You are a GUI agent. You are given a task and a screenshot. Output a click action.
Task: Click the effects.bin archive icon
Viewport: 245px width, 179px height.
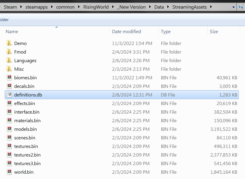pos(9,103)
